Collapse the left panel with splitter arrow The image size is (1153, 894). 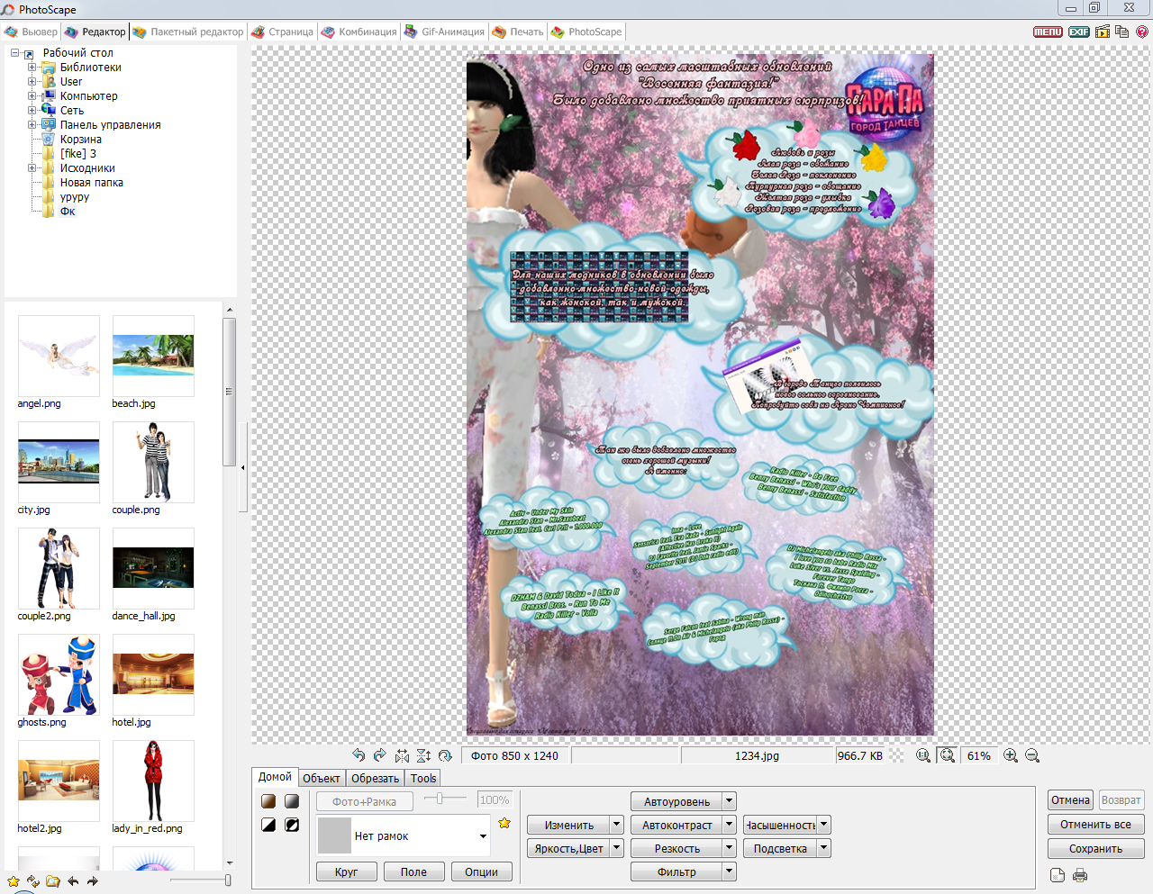coord(242,468)
